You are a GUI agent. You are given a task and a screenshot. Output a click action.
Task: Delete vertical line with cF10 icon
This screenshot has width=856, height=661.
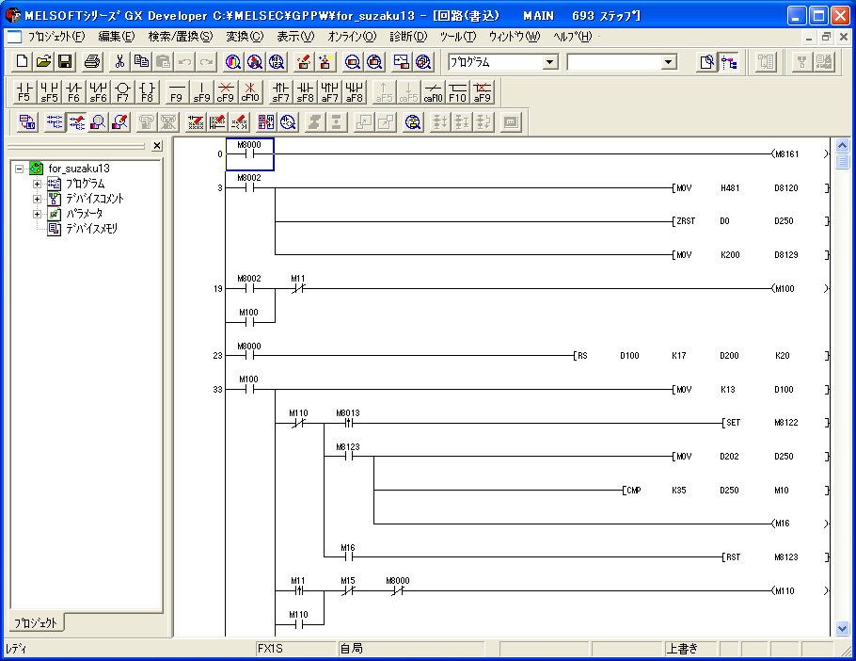point(249,91)
